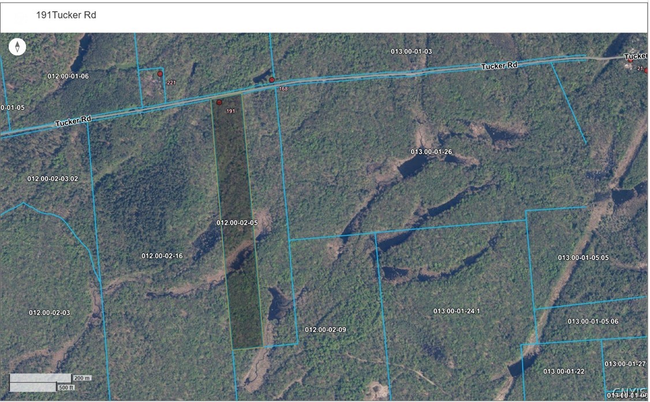Click parcel label 013.00-01-03

411,51
